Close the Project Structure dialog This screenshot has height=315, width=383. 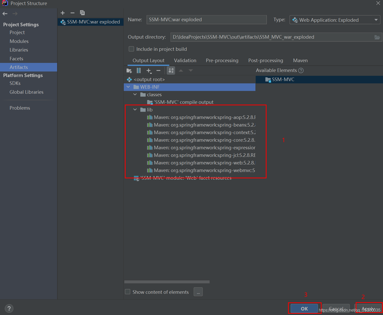point(378,3)
